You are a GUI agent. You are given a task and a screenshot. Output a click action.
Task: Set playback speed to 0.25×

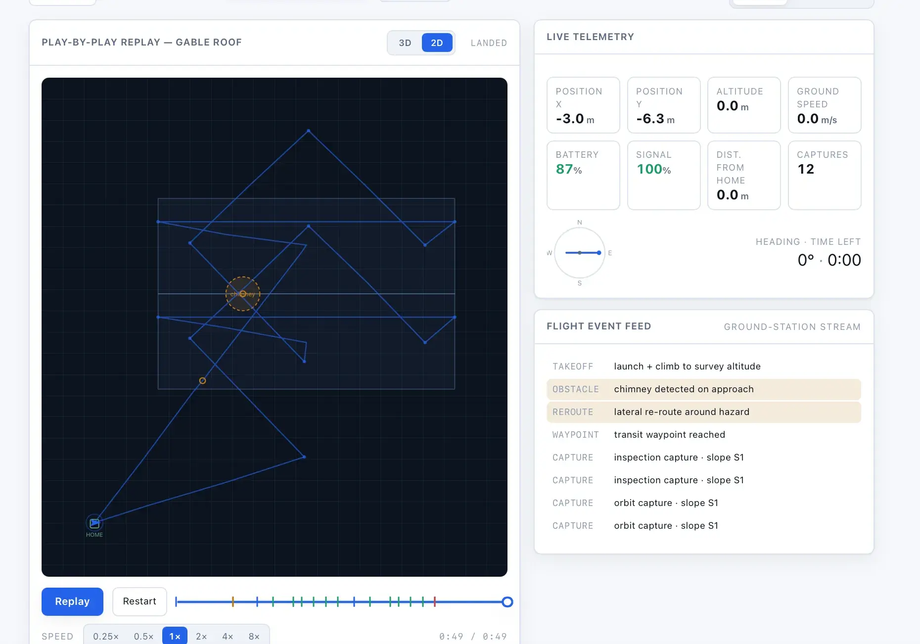106,636
